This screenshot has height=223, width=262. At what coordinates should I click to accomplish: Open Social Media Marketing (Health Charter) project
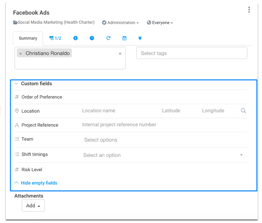click(56, 22)
